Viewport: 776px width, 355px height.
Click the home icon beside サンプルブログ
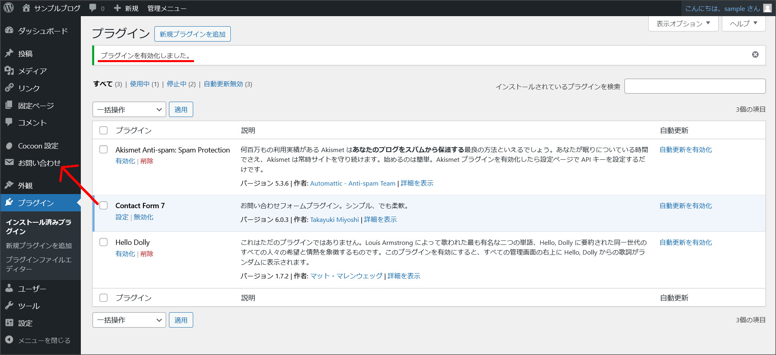coord(26,8)
